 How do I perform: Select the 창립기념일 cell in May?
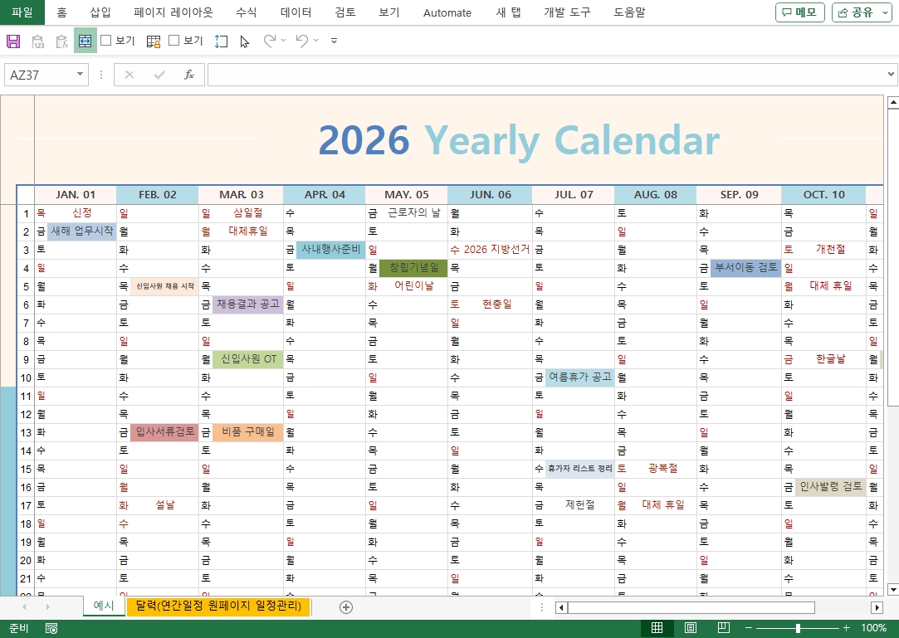413,268
